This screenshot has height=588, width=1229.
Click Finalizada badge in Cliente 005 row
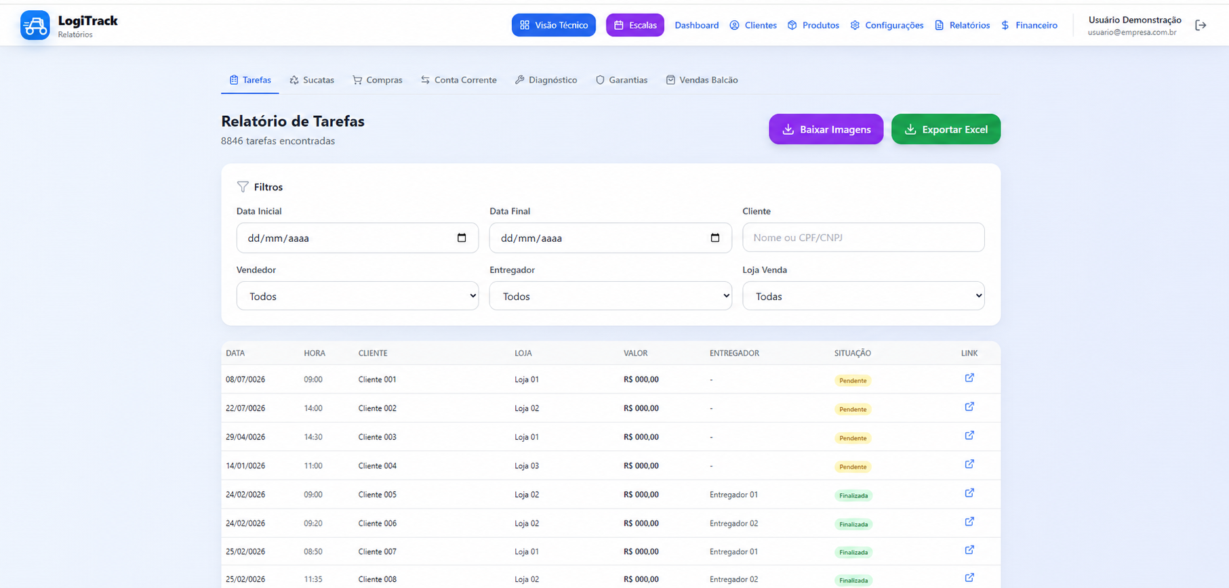[853, 496]
